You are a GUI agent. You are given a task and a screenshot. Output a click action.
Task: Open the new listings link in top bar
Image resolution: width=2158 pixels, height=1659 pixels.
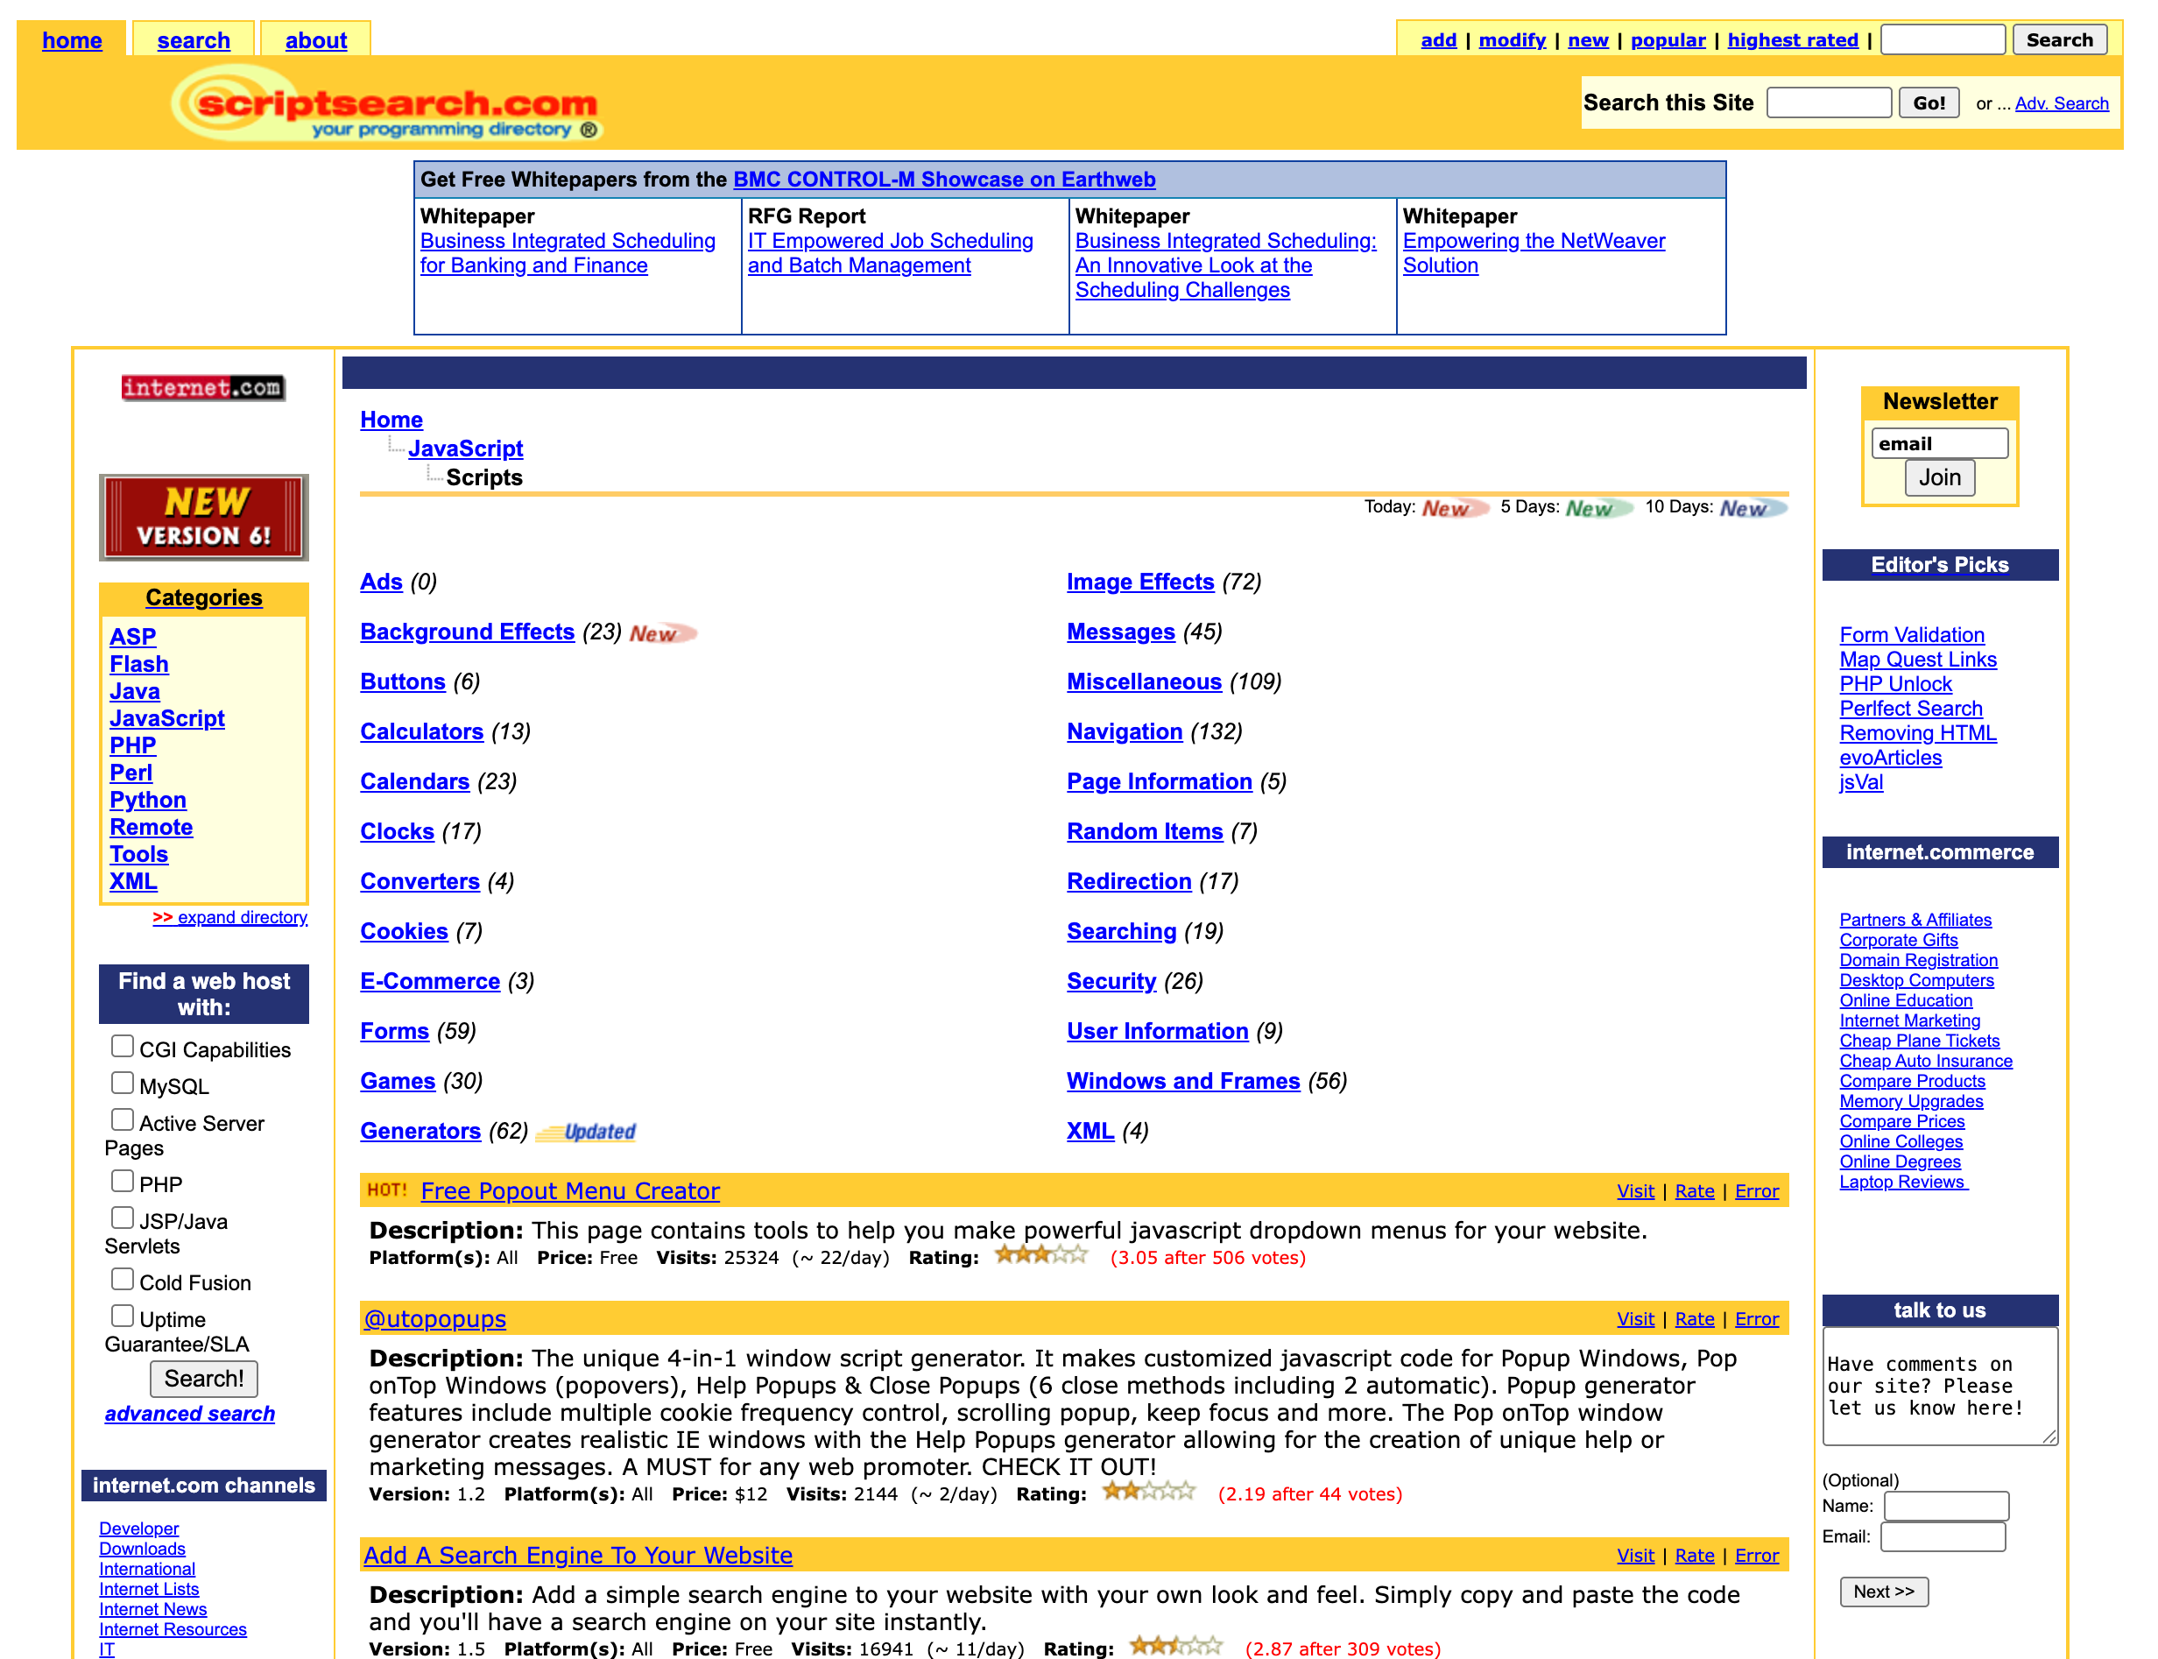tap(1587, 40)
